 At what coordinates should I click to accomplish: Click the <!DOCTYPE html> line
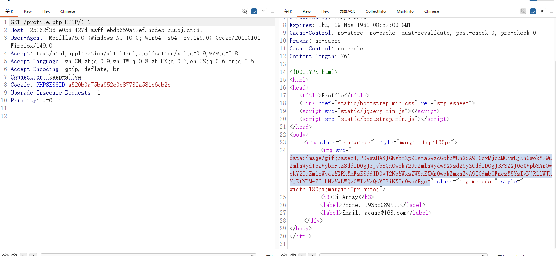pos(313,72)
